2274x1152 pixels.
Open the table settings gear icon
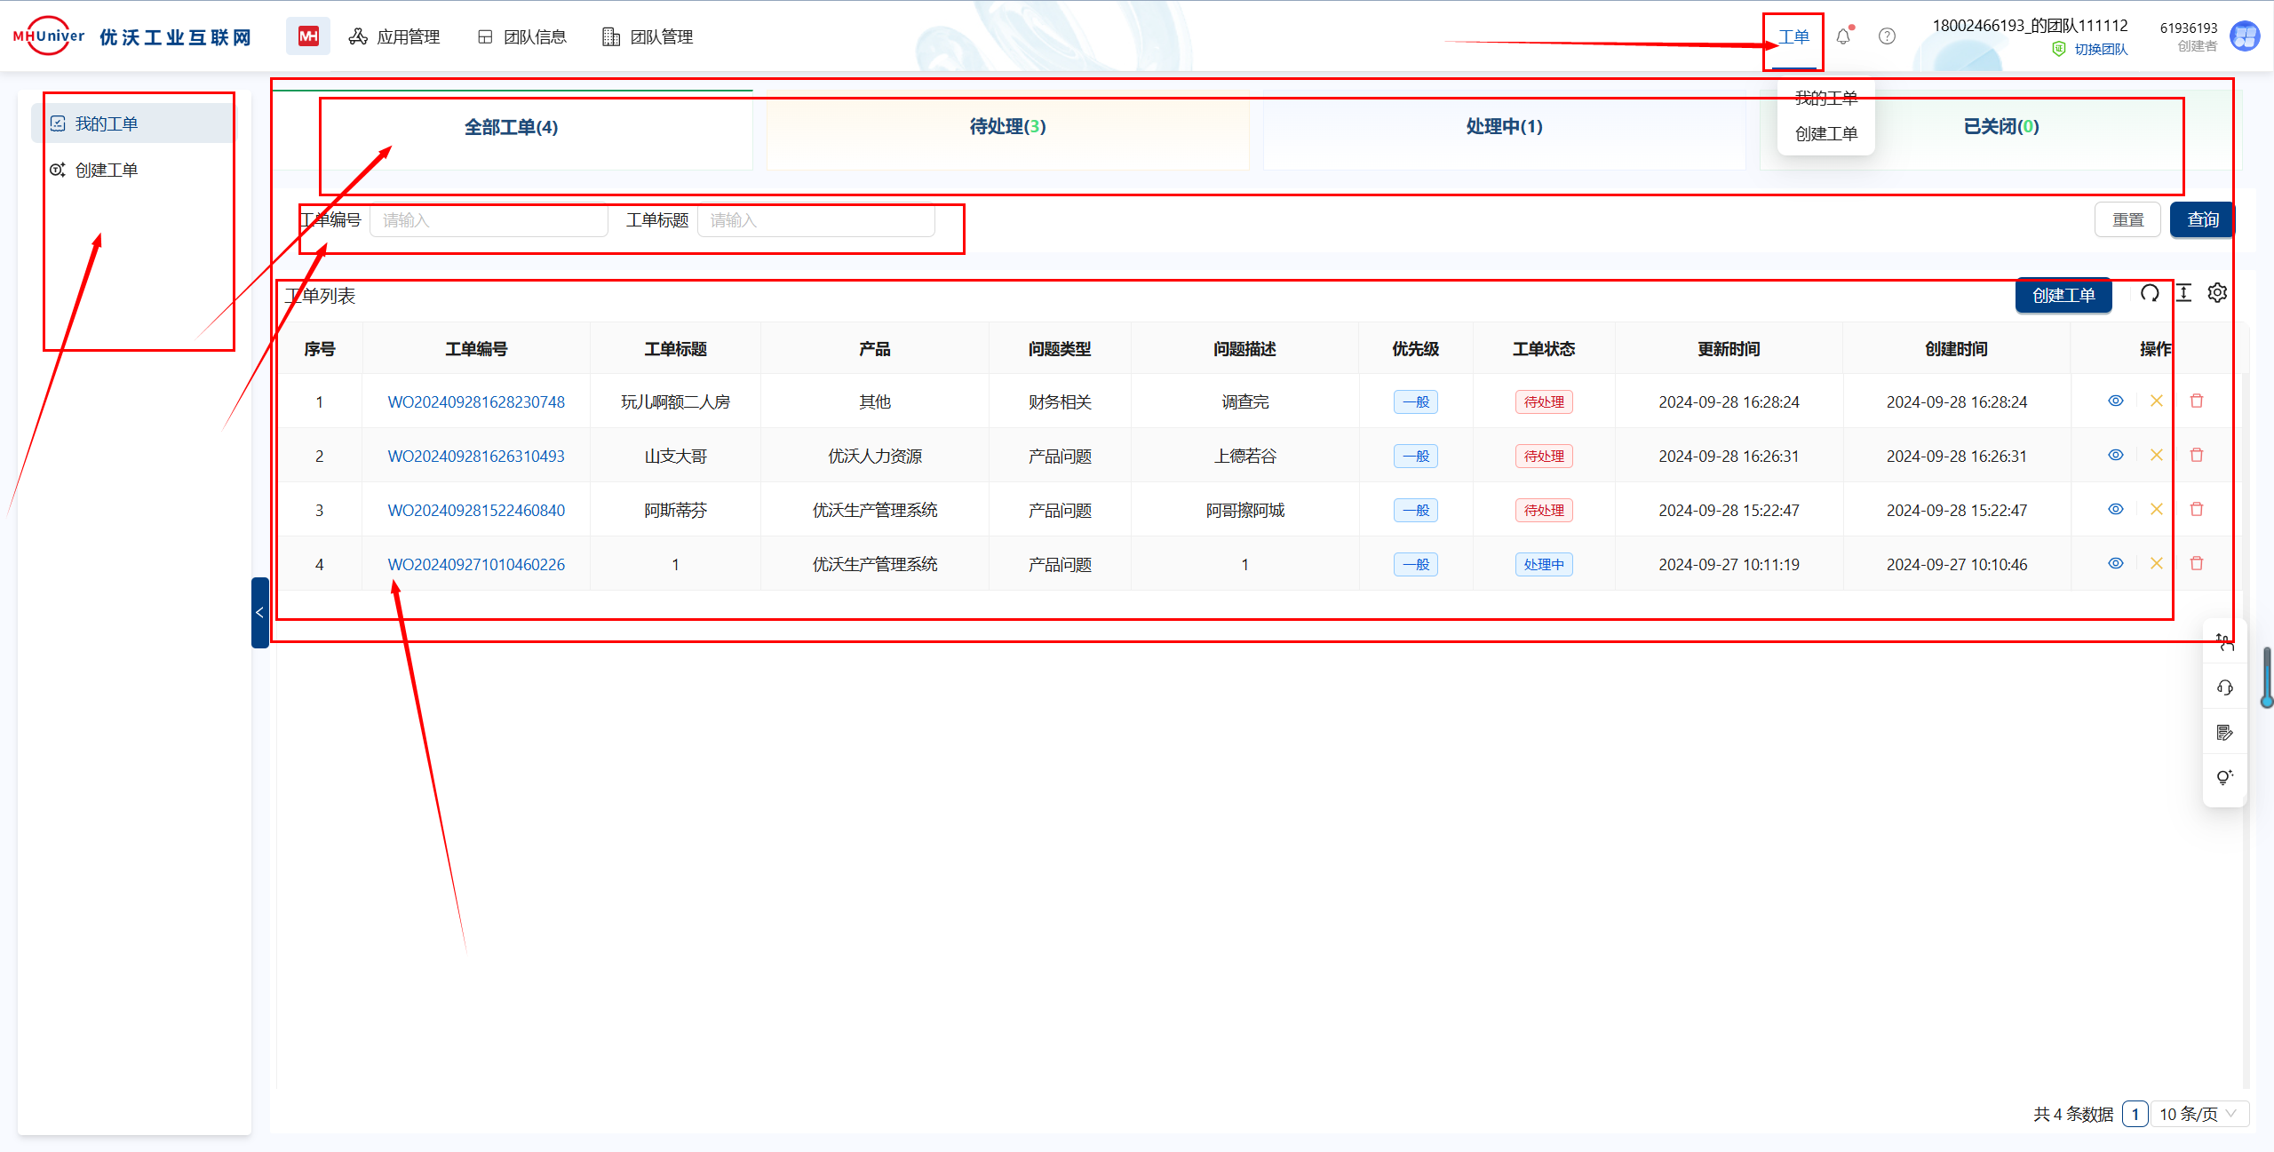point(2217,293)
